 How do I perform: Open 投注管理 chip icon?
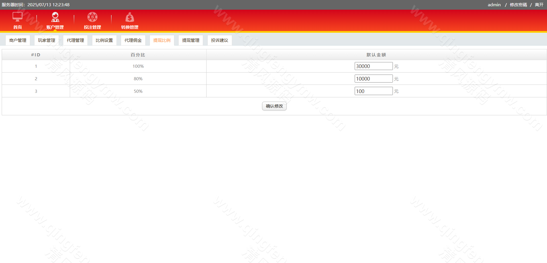point(92,17)
